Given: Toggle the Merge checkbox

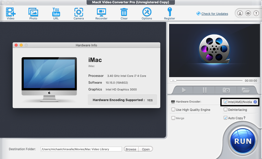Looking at the screenshot, I should [173, 118].
